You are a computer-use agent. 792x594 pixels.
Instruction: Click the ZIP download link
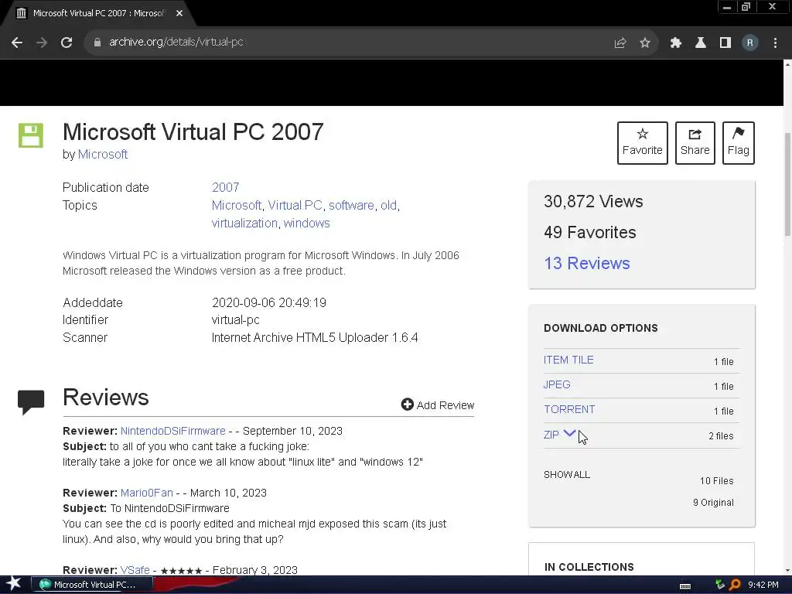click(x=551, y=435)
